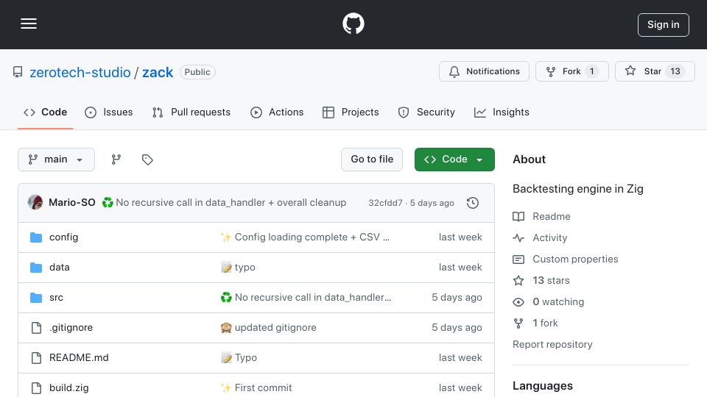Open the Projects tab
Screen dimensions: 707x397
[351, 112]
